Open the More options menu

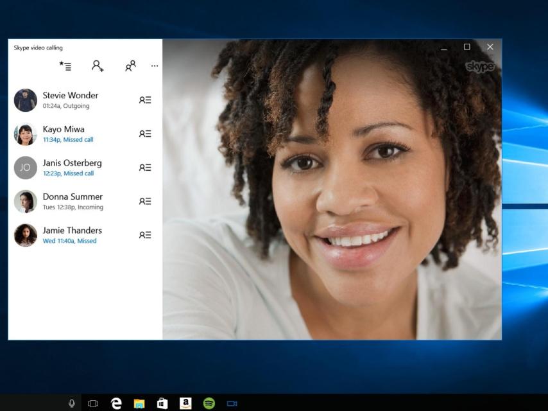pyautogui.click(x=154, y=66)
